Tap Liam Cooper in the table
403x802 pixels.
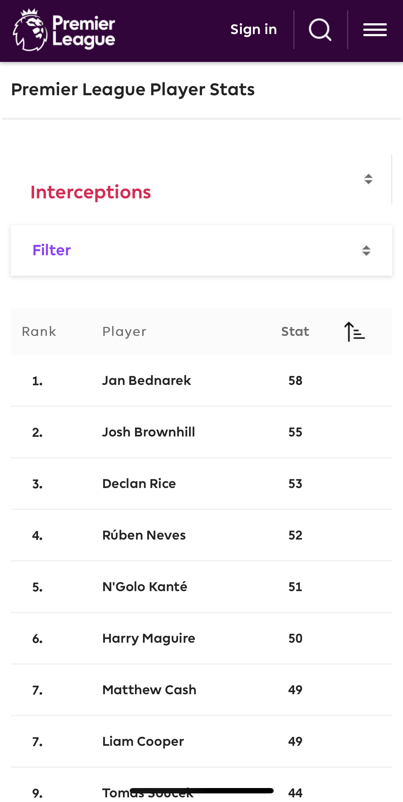click(143, 741)
